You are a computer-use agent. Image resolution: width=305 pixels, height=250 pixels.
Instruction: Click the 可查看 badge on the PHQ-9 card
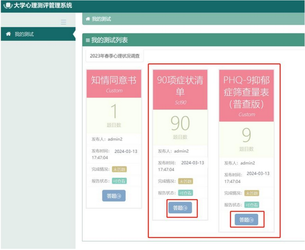tap(252, 204)
